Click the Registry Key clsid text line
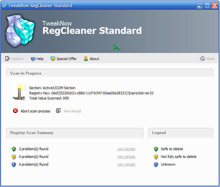The width and height of the screenshot is (220, 187). pos(91,93)
